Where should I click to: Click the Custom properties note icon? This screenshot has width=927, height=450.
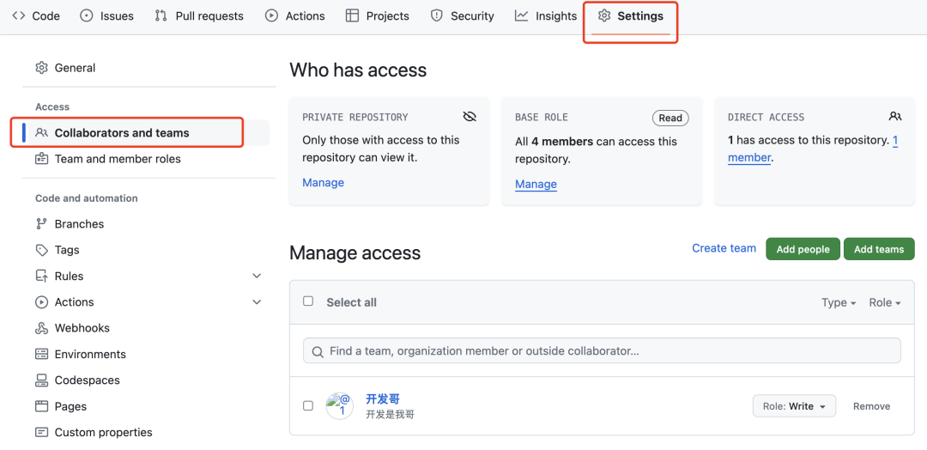(41, 432)
